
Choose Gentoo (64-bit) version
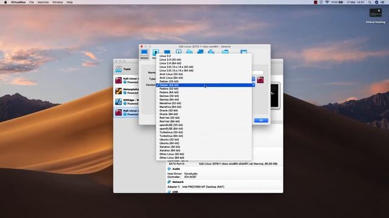click(204, 99)
